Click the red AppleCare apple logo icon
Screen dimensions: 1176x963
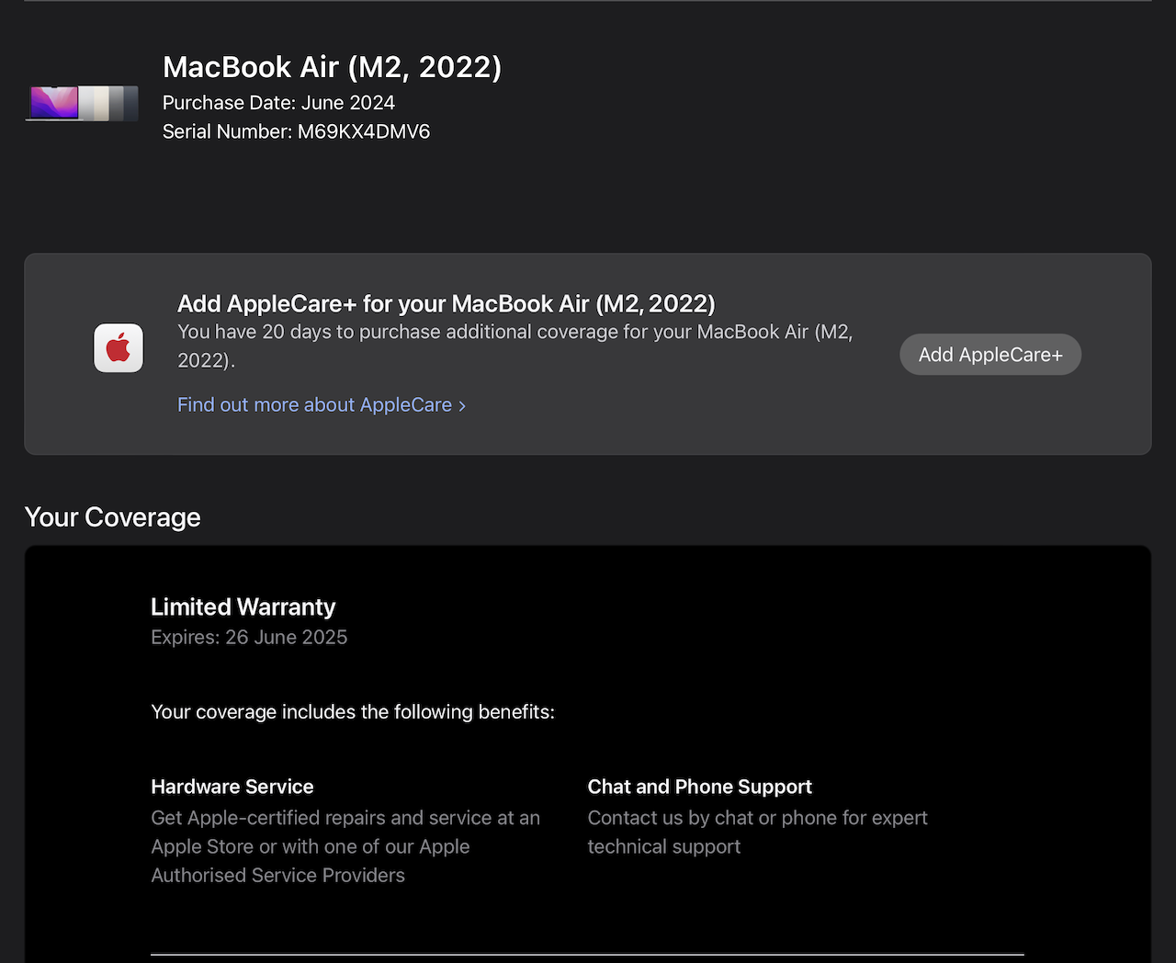tap(119, 348)
